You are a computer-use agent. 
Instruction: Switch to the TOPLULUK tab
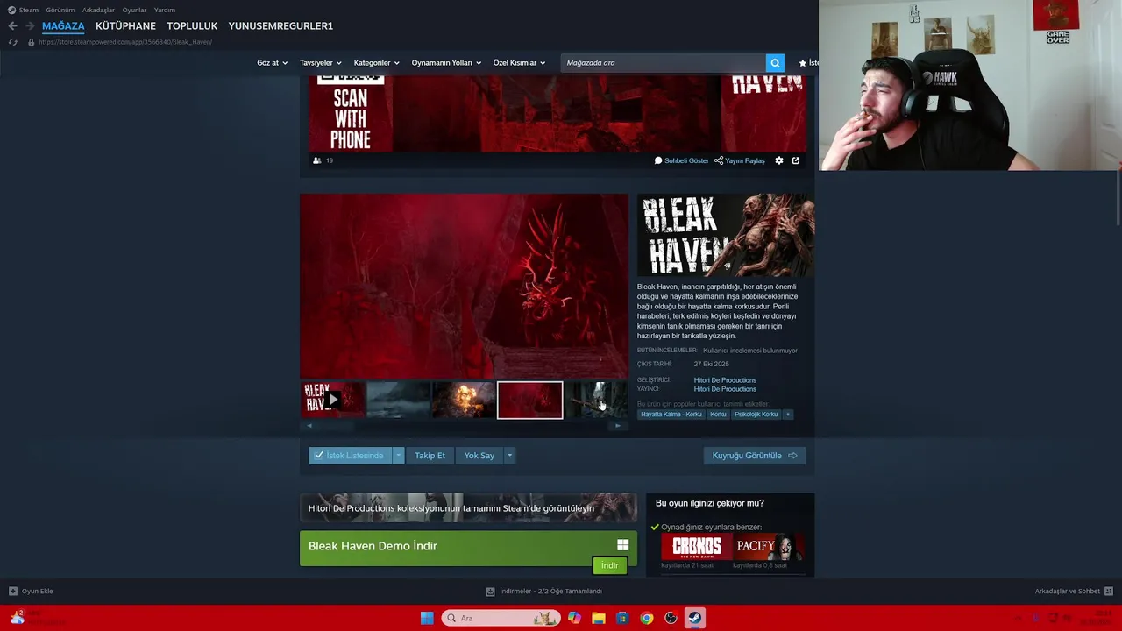192,26
